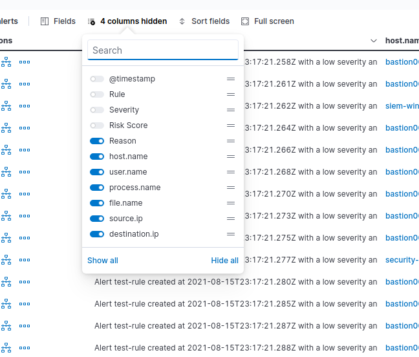
Task: Open analyzer for the 21.264Z alert row
Action: 6,128
